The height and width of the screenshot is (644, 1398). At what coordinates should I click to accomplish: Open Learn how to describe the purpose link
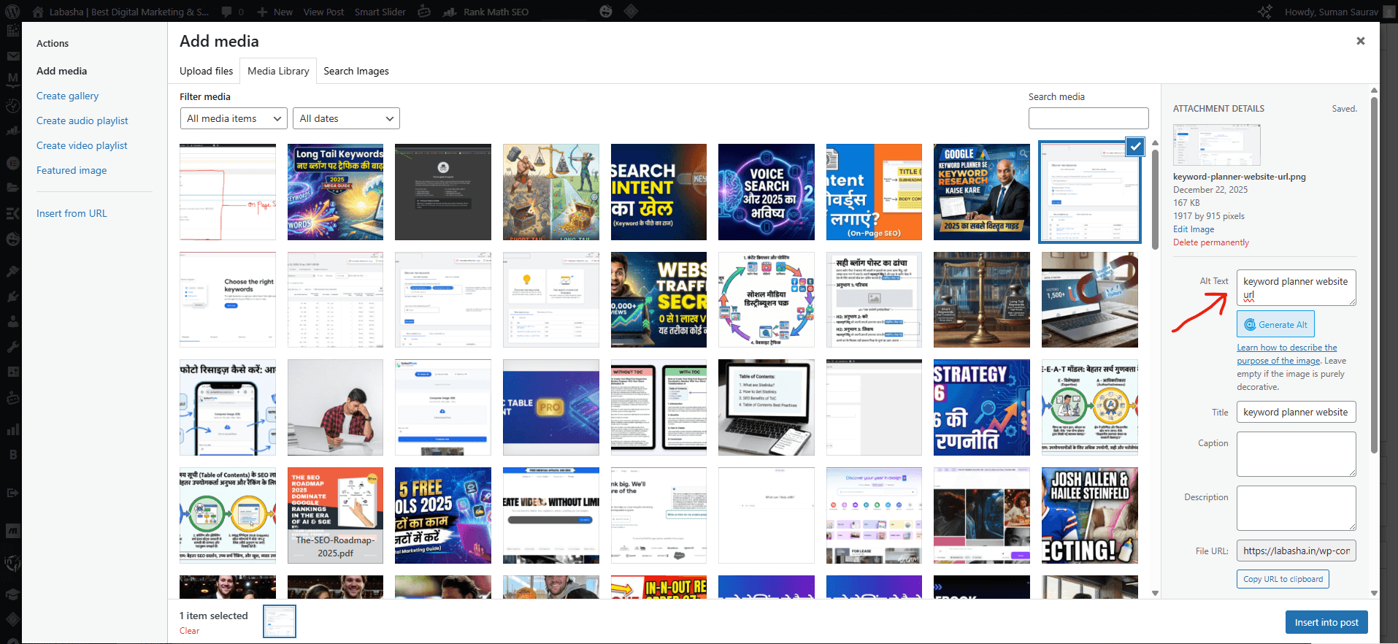pos(1287,354)
